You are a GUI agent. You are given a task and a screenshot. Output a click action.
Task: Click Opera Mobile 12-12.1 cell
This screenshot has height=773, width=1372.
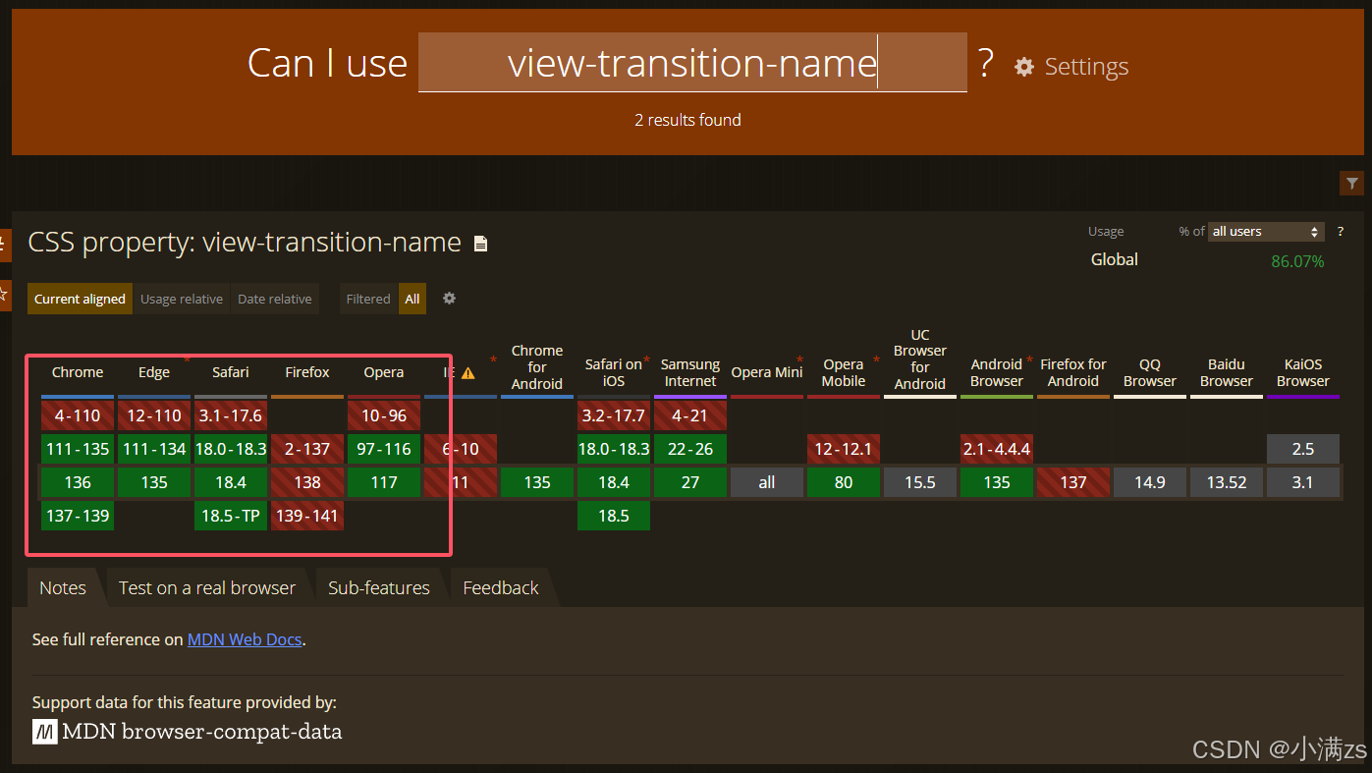click(844, 449)
